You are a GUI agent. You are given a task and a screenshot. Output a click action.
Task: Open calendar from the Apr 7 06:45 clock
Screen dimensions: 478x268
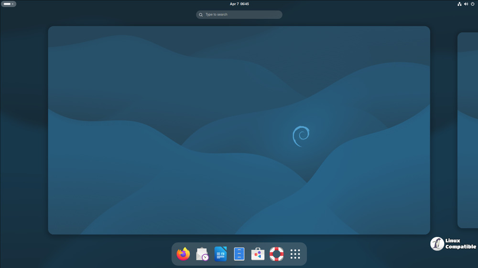(x=239, y=4)
